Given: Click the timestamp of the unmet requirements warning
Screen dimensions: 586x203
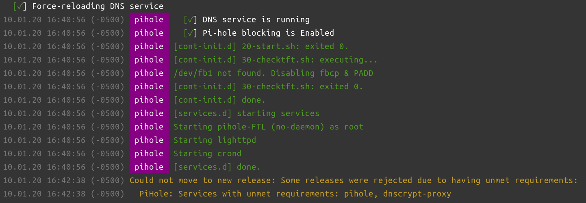Looking at the screenshot, I should click(x=63, y=180).
